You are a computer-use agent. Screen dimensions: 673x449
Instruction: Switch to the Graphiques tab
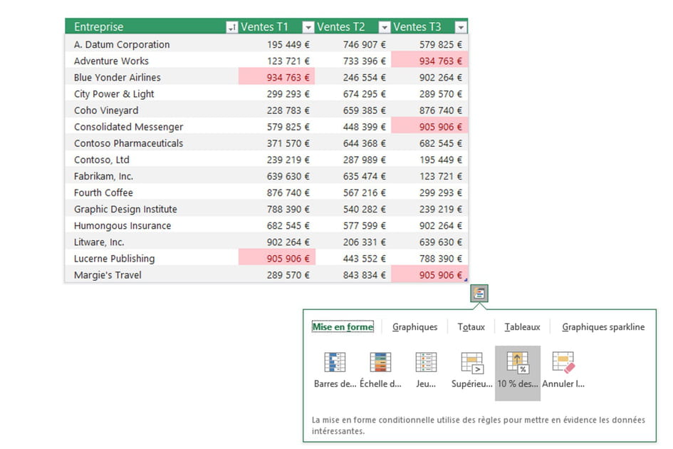coord(414,326)
